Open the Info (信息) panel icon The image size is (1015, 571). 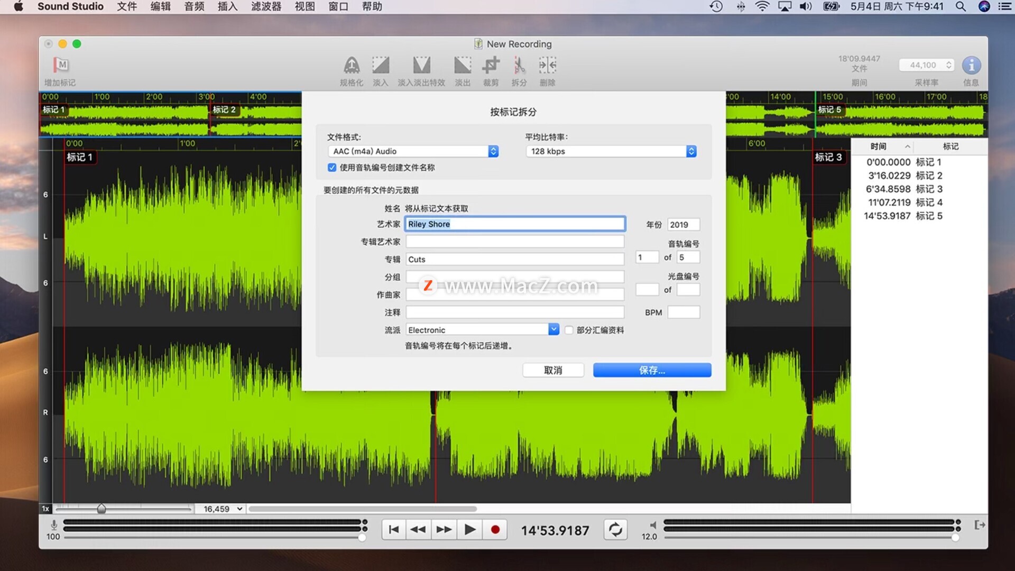click(971, 66)
